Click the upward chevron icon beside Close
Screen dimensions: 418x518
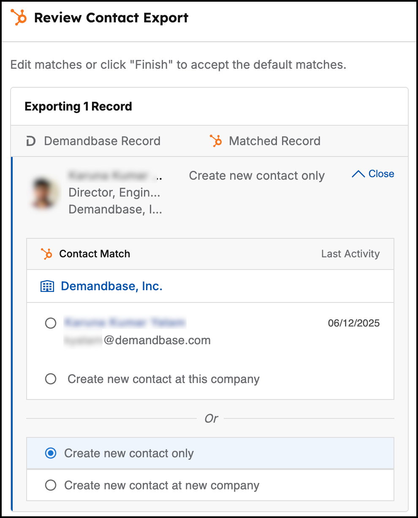pos(358,174)
